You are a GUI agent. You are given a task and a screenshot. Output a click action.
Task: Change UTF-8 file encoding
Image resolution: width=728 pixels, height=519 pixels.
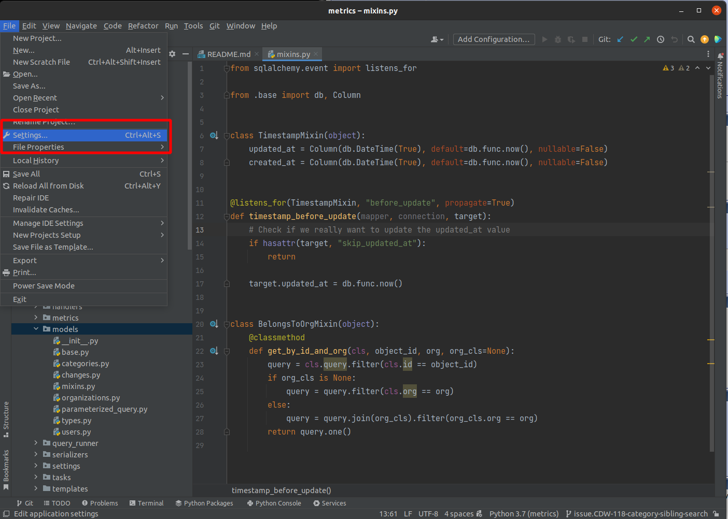428,514
